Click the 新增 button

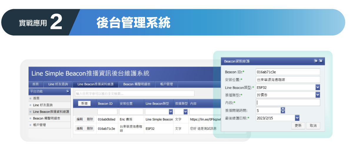click(84, 103)
